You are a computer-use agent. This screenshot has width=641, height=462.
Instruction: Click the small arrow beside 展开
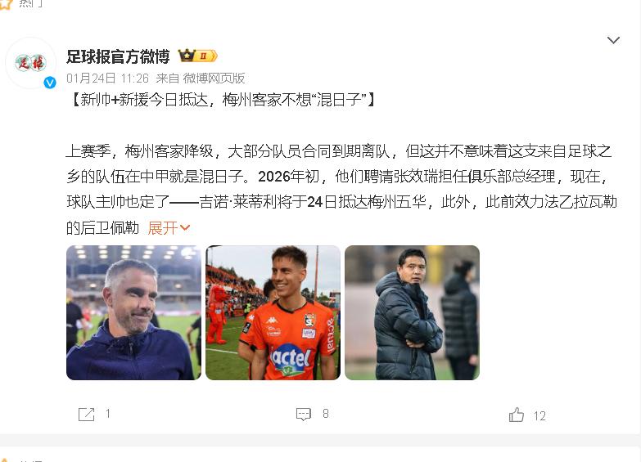click(185, 228)
